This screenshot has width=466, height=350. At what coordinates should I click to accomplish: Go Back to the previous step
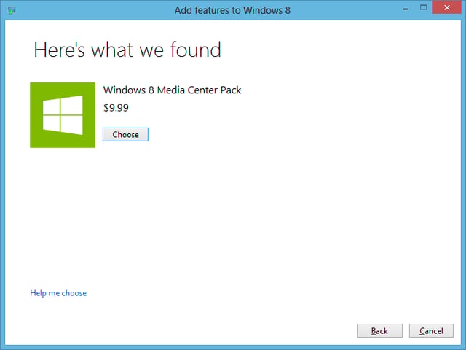(379, 330)
